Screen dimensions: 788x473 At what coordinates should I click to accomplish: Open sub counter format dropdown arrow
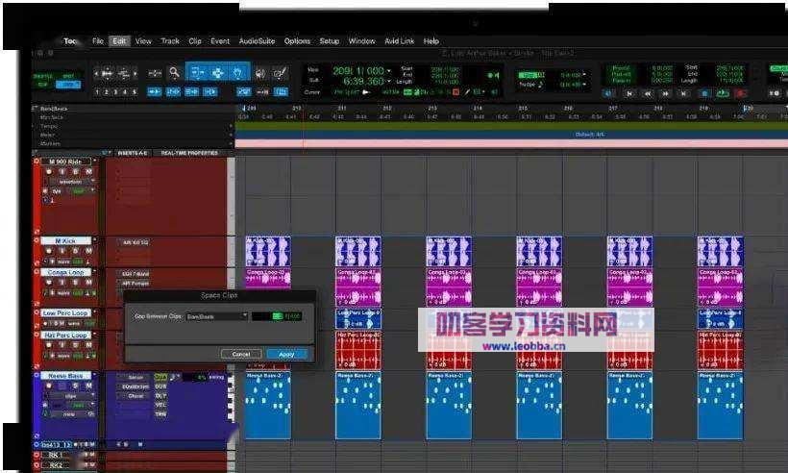[x=389, y=81]
